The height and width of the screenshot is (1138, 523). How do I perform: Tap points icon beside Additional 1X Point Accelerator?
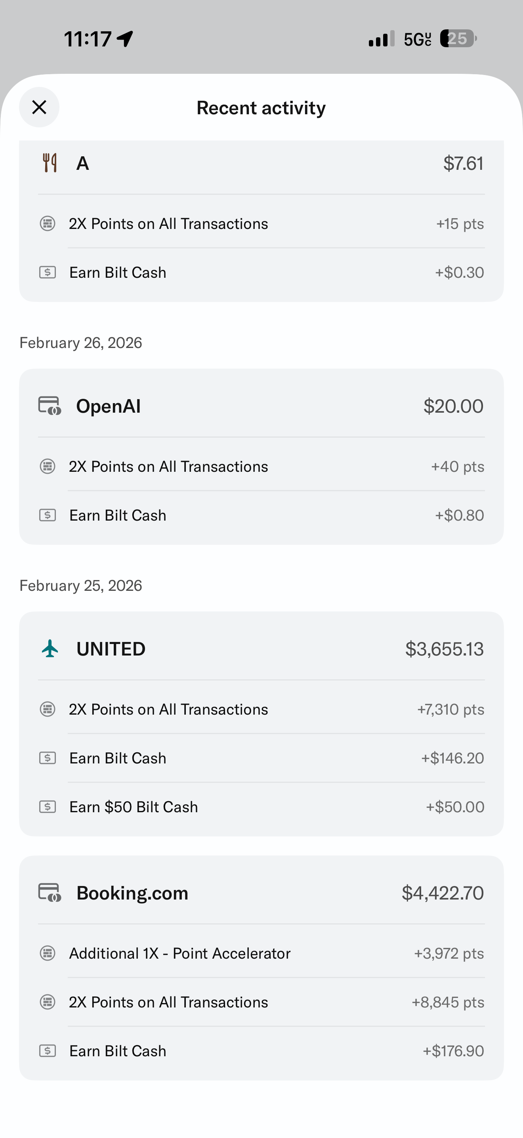click(x=48, y=953)
